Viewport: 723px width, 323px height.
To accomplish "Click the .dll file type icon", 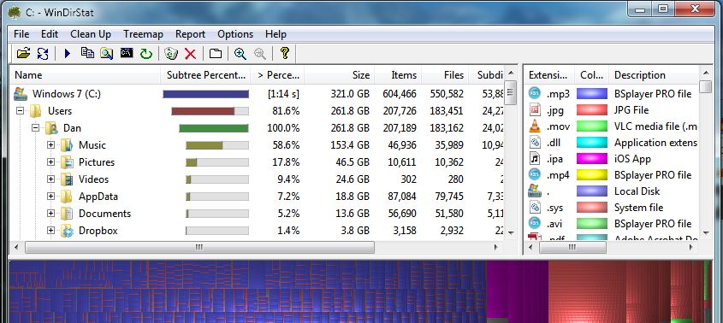I will click(535, 143).
